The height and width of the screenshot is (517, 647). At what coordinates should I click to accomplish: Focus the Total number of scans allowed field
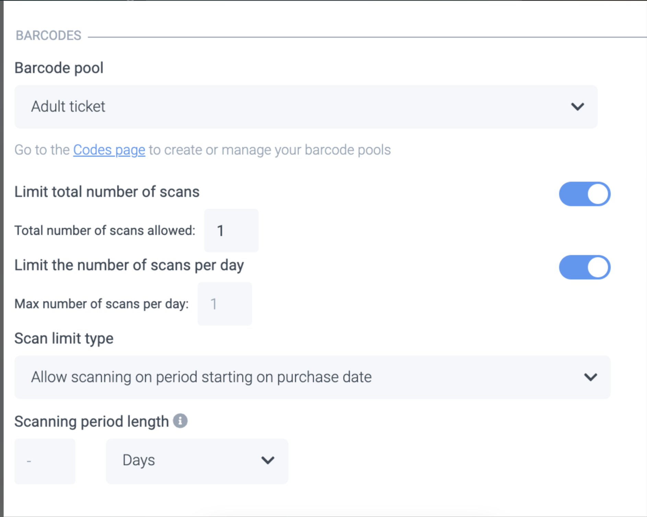click(231, 231)
